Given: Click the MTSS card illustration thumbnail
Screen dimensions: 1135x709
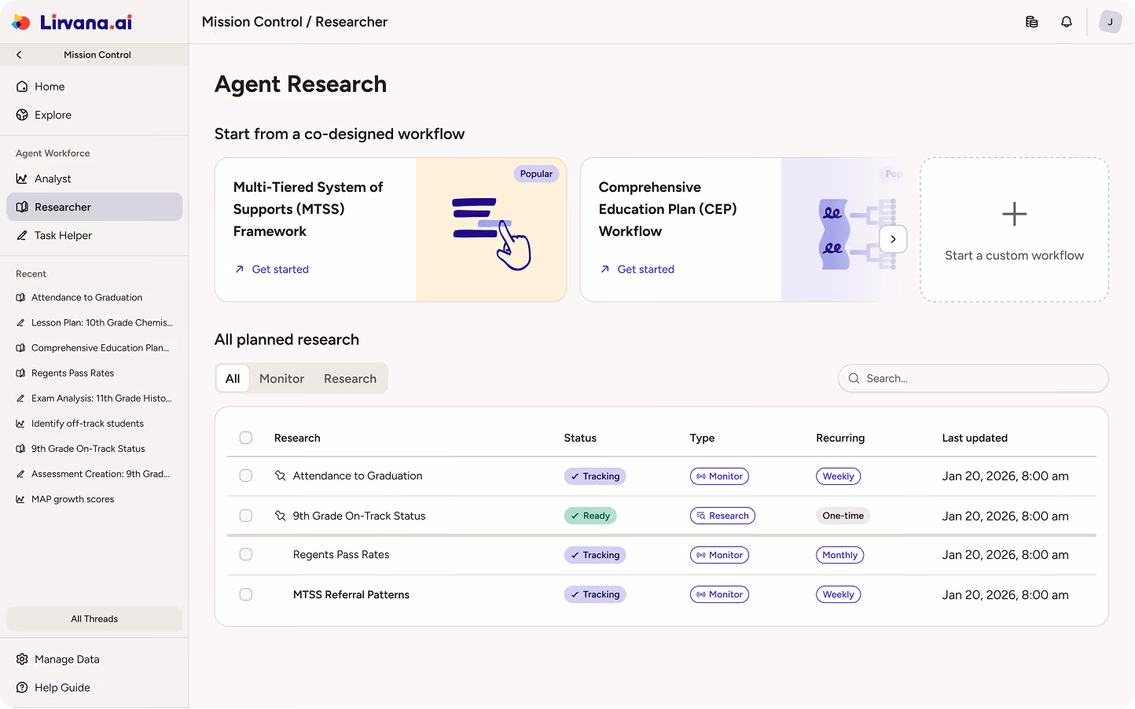Looking at the screenshot, I should point(491,230).
